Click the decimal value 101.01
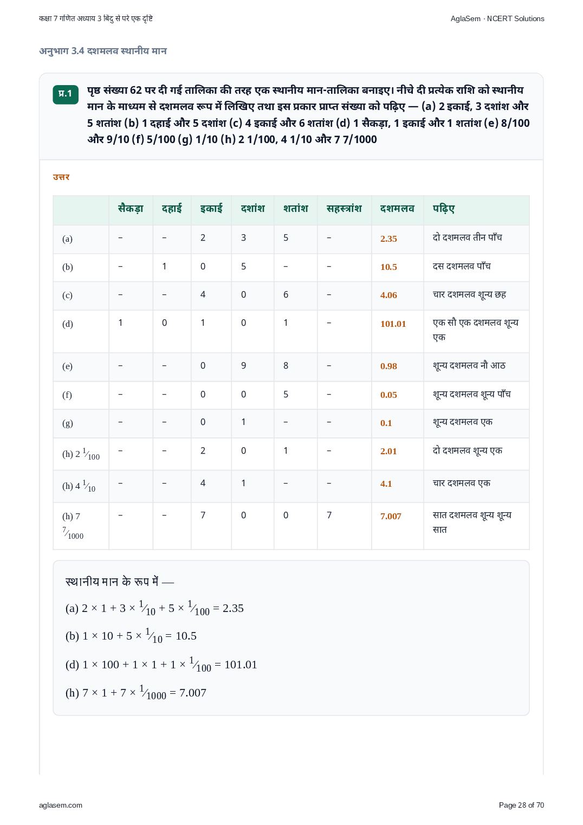This screenshot has height=825, width=583. 393,324
